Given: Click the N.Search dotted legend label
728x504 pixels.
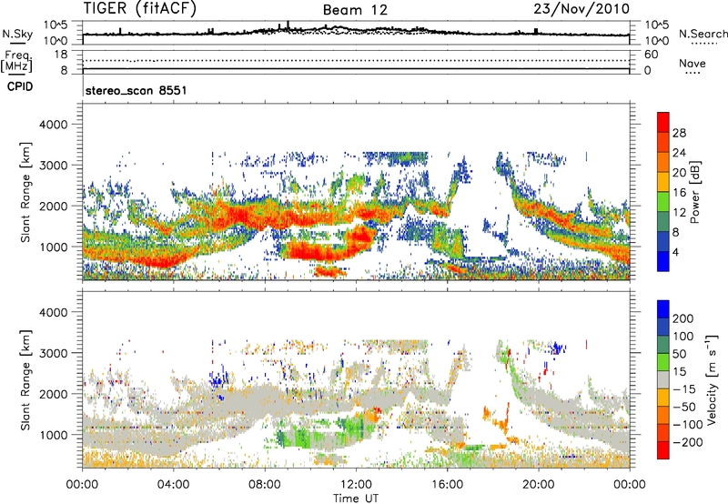Looking at the screenshot, I should (x=703, y=34).
